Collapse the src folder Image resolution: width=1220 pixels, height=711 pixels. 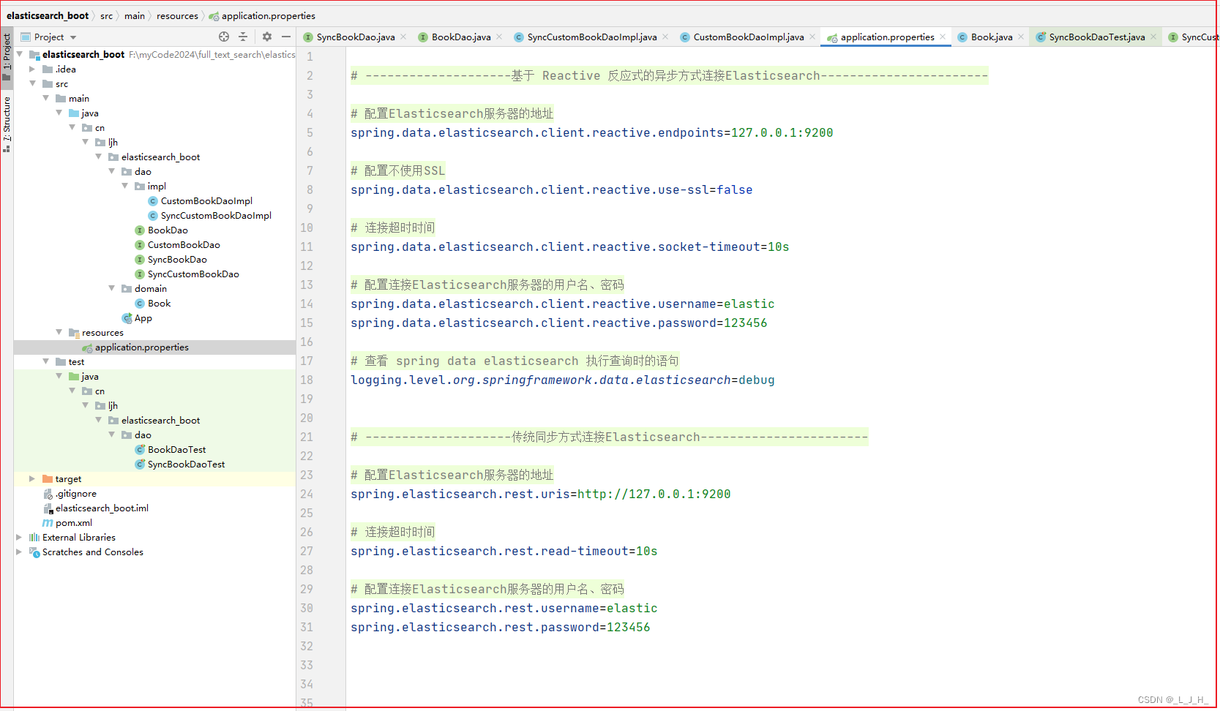(32, 83)
